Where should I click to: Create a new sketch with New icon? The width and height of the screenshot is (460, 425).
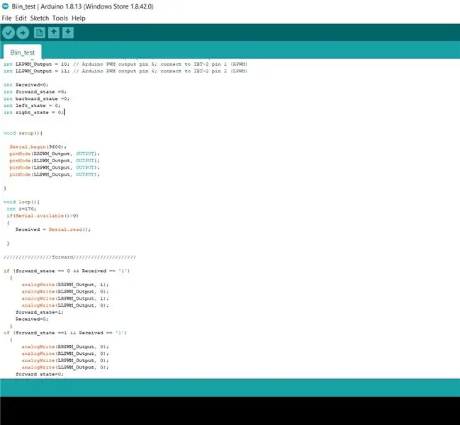(39, 33)
